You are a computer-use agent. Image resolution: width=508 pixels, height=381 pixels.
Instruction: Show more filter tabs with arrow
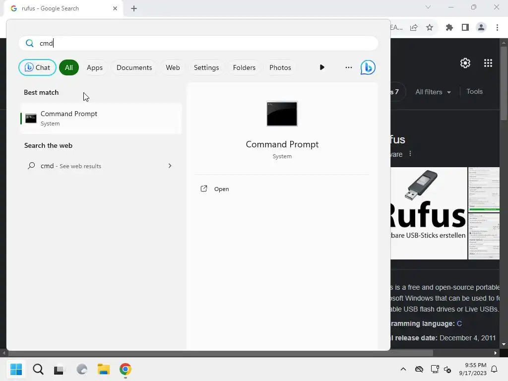(x=322, y=67)
